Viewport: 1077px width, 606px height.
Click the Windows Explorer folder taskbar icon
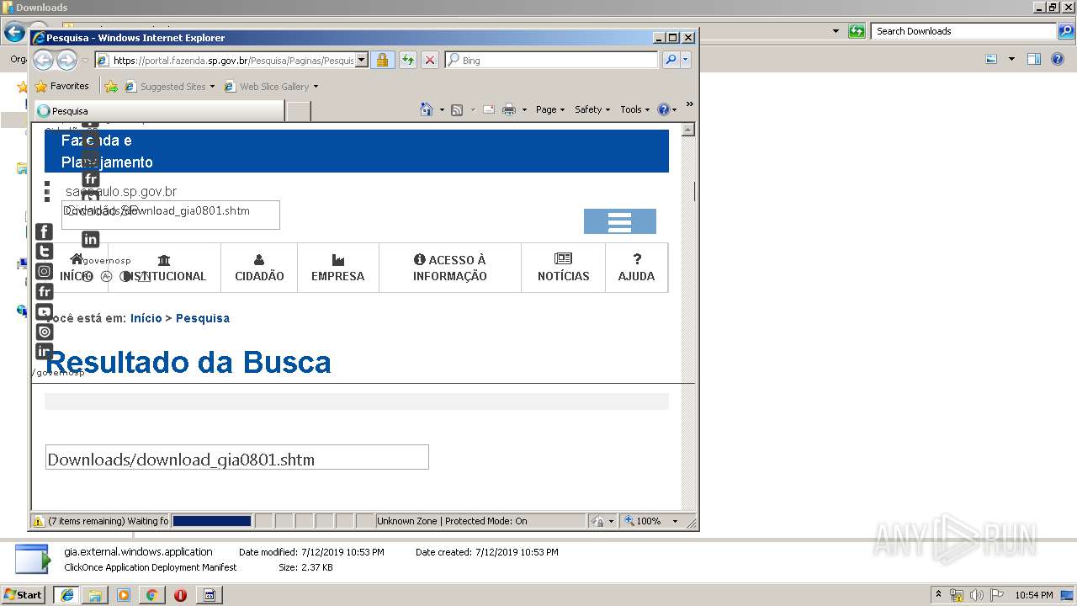[95, 595]
